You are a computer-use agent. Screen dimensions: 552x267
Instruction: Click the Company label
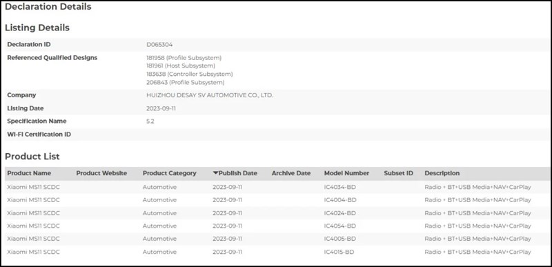tap(21, 95)
